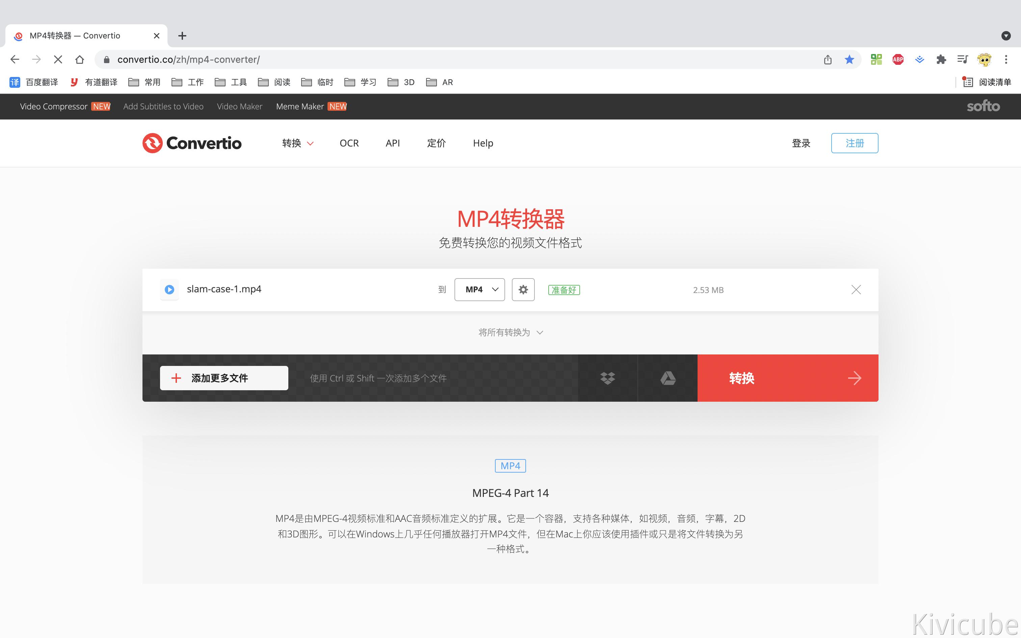
Task: Click the browser share page icon
Action: pyautogui.click(x=828, y=59)
